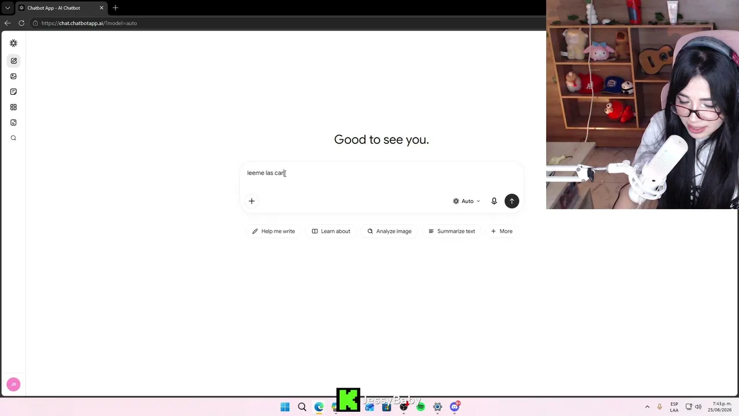
Task: Open Spotify from the taskbar
Action: point(420,407)
